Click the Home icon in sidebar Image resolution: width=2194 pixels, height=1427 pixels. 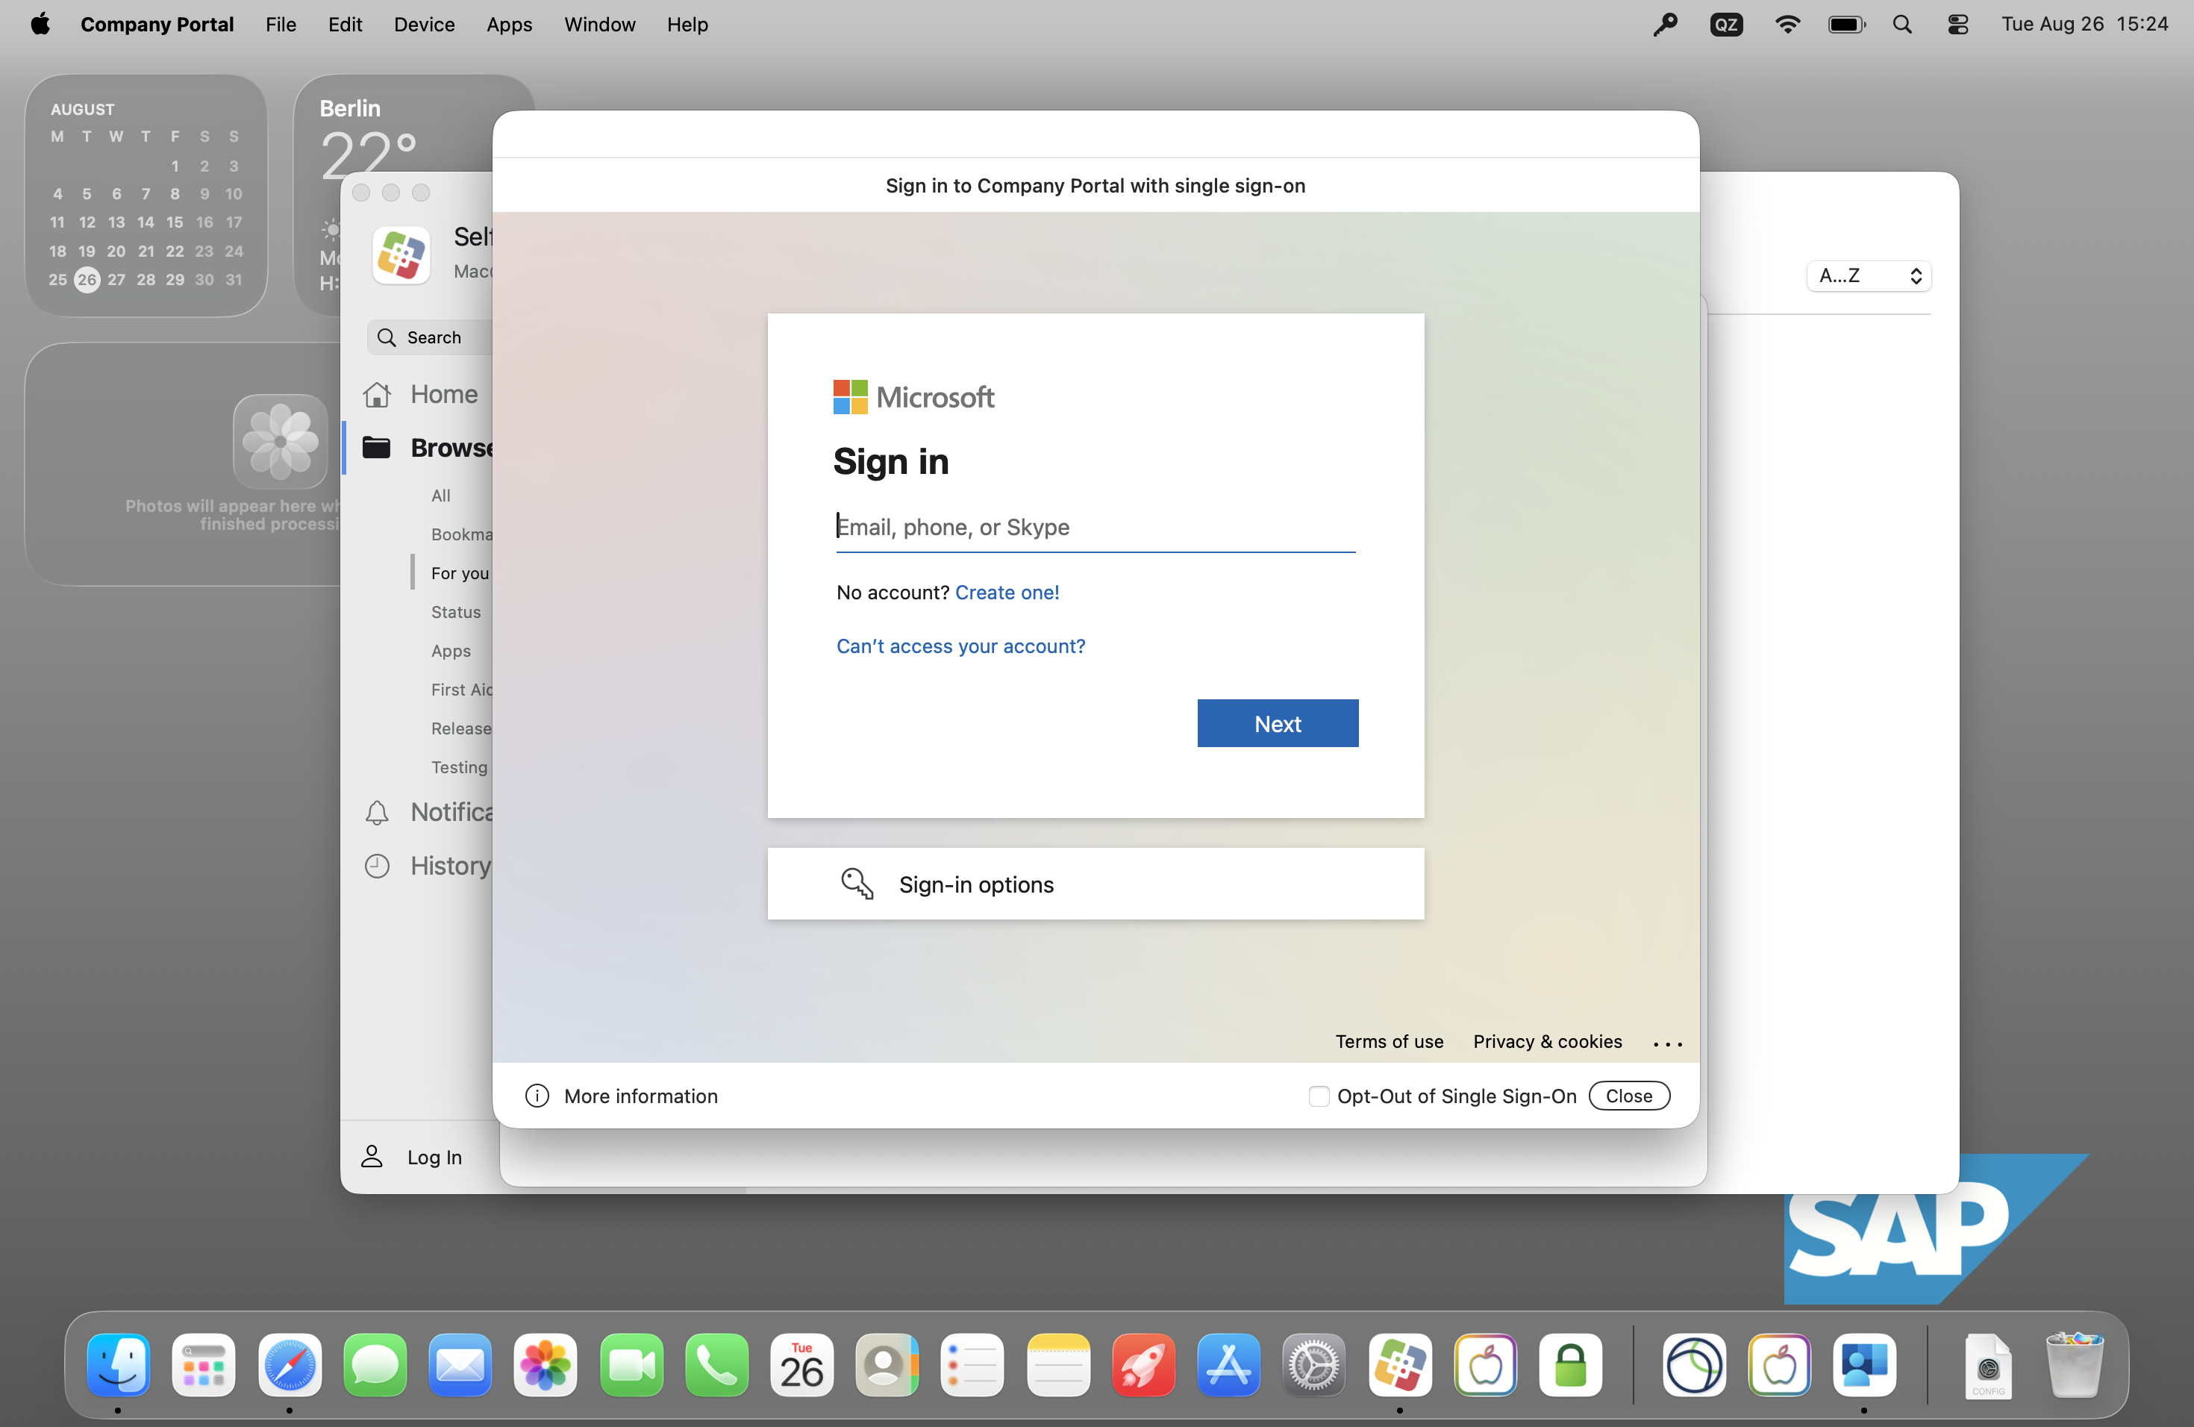pos(377,395)
